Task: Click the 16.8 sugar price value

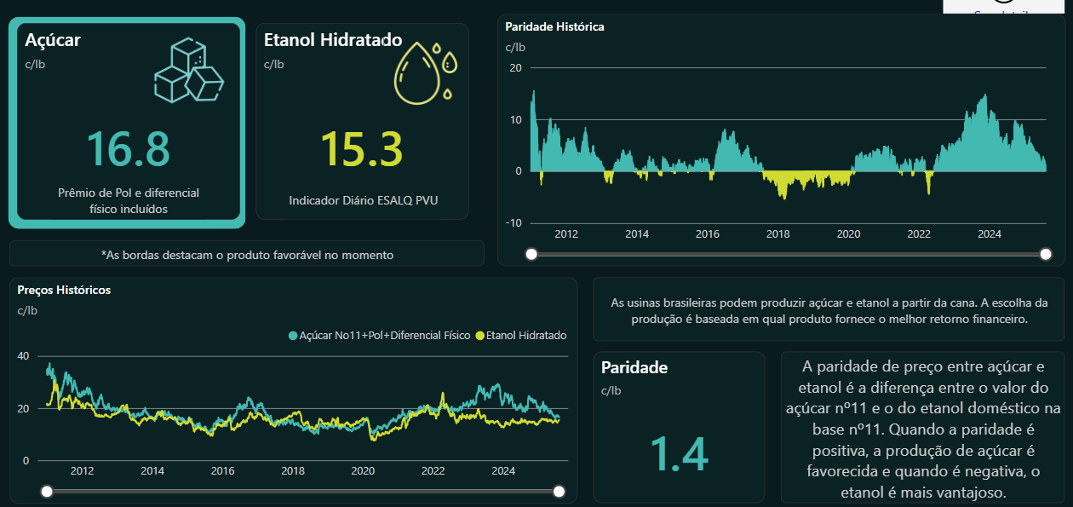Action: coord(128,148)
